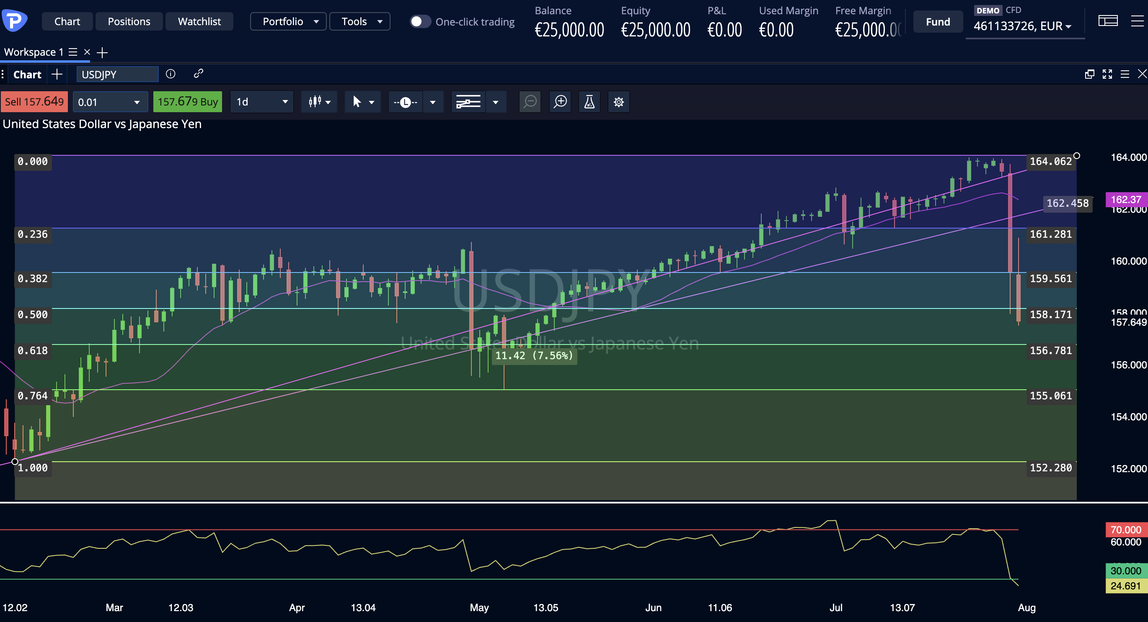1148x622 pixels.
Task: Click the 0.236 Fibonacci level label
Action: (x=33, y=234)
